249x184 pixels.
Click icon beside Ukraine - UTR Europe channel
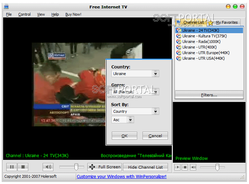click(x=179, y=53)
